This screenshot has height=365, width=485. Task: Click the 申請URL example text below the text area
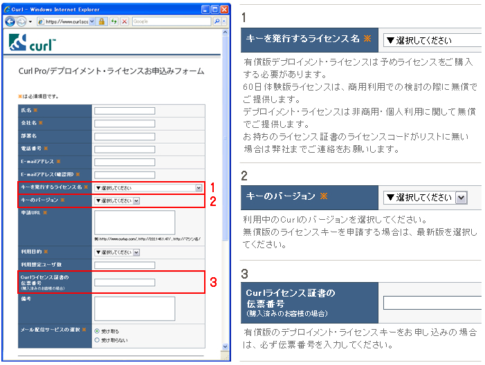click(147, 239)
